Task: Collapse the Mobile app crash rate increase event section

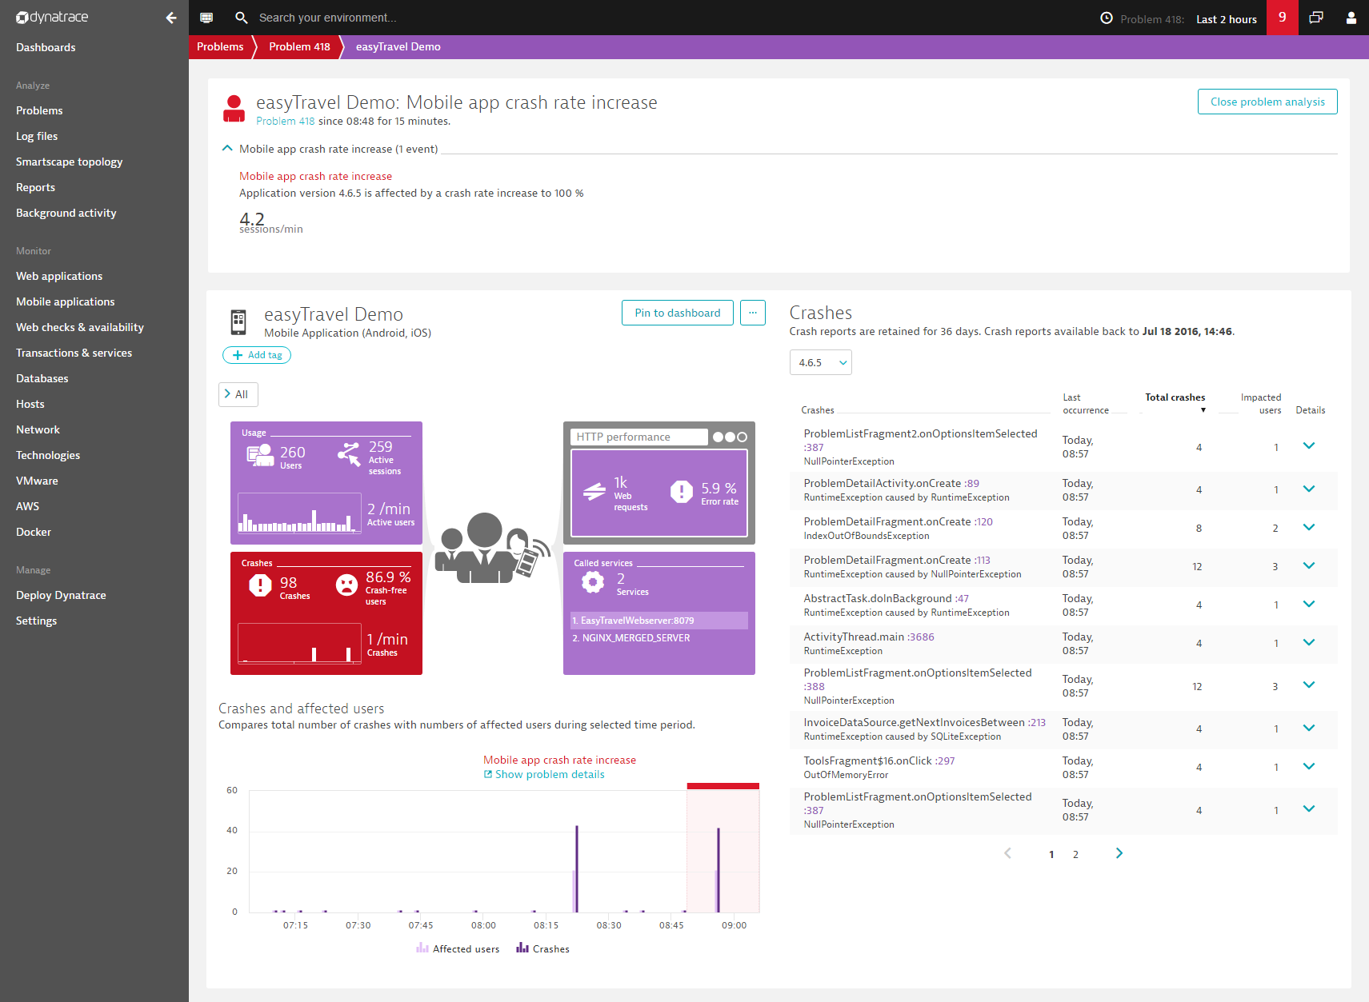Action: pos(227,148)
